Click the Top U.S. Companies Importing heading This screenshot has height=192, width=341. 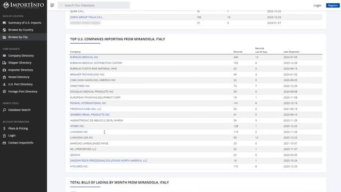pos(117,39)
